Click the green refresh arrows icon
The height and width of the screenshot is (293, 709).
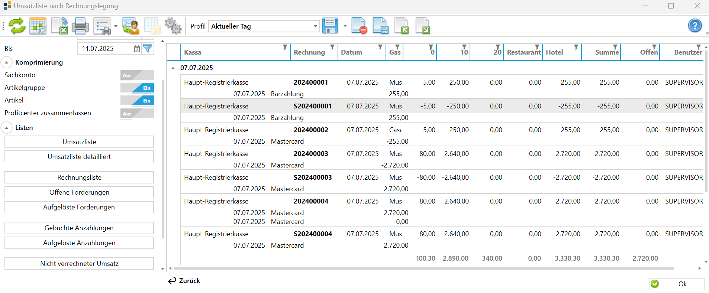pyautogui.click(x=17, y=26)
